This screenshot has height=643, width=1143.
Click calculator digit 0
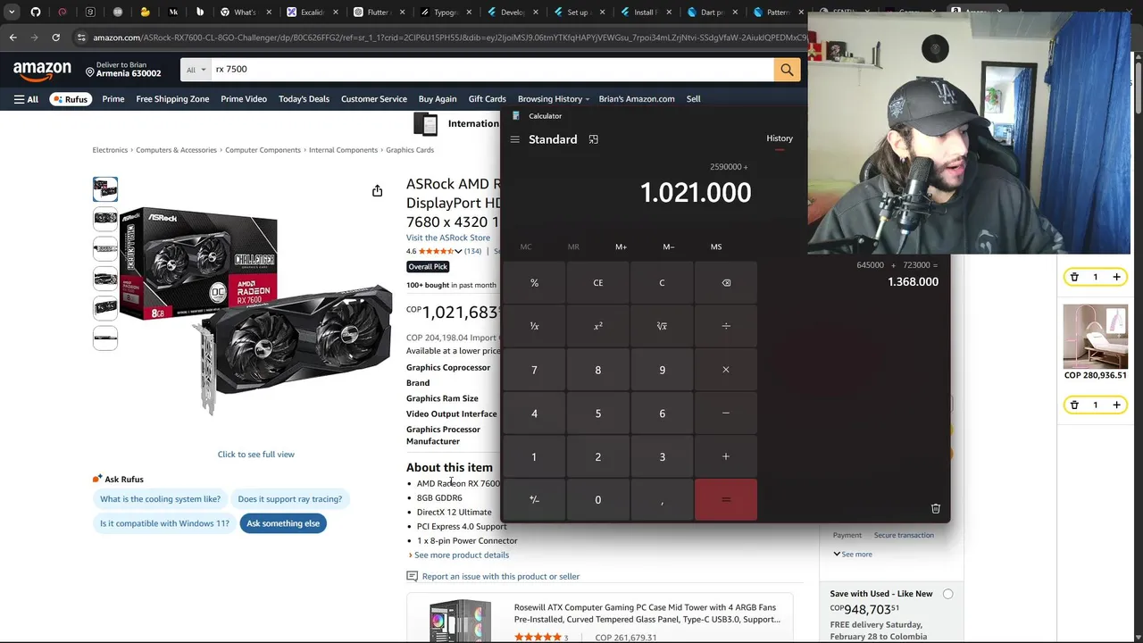tap(598, 500)
